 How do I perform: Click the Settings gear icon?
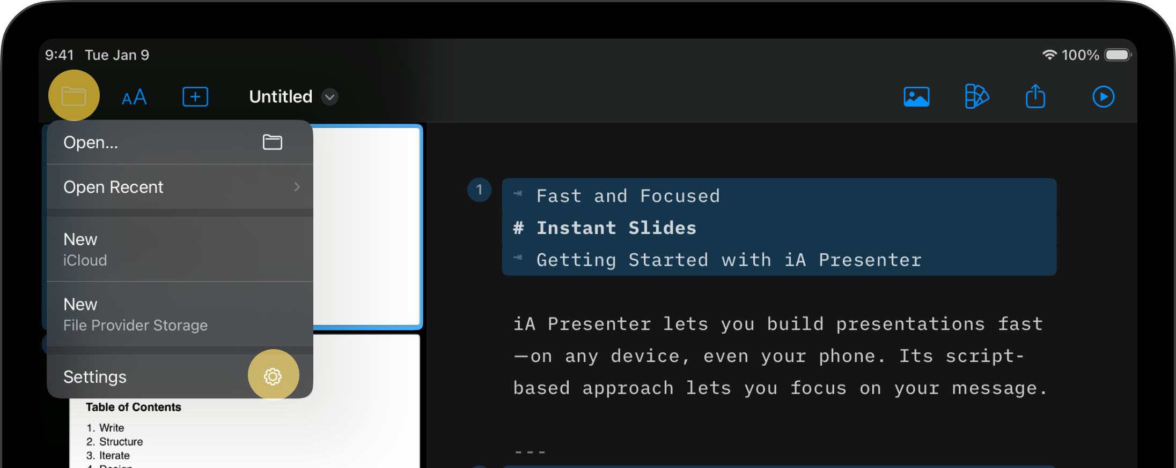[273, 376]
